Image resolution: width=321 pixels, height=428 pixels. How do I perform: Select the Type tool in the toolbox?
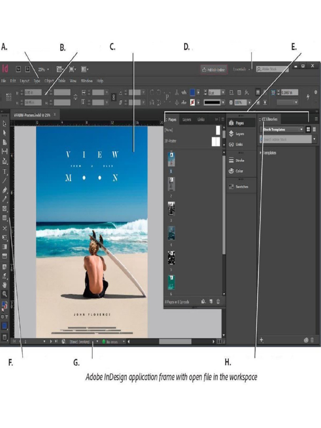(5, 171)
